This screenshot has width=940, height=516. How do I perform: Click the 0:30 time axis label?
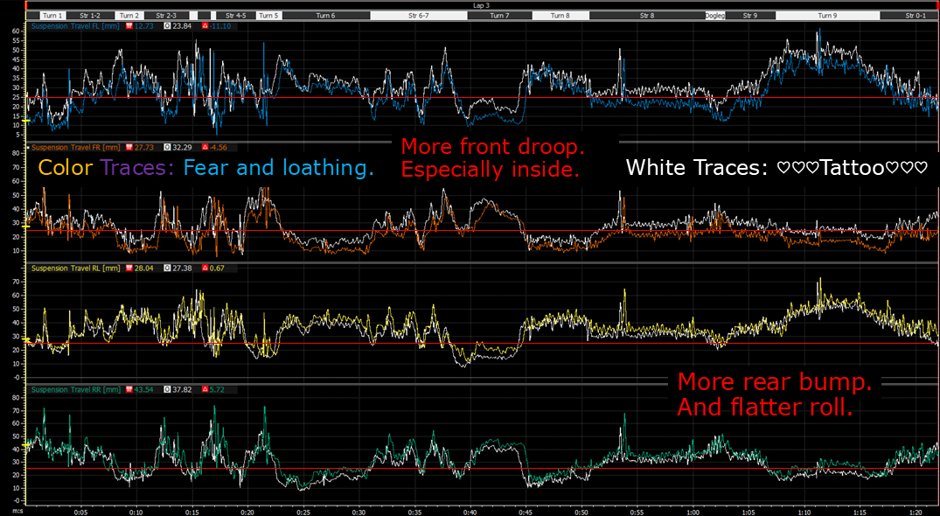(x=359, y=512)
